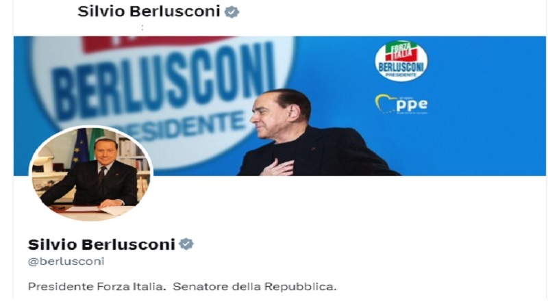Click the @berlusconi handle
The width and height of the screenshot is (548, 308).
[66, 261]
